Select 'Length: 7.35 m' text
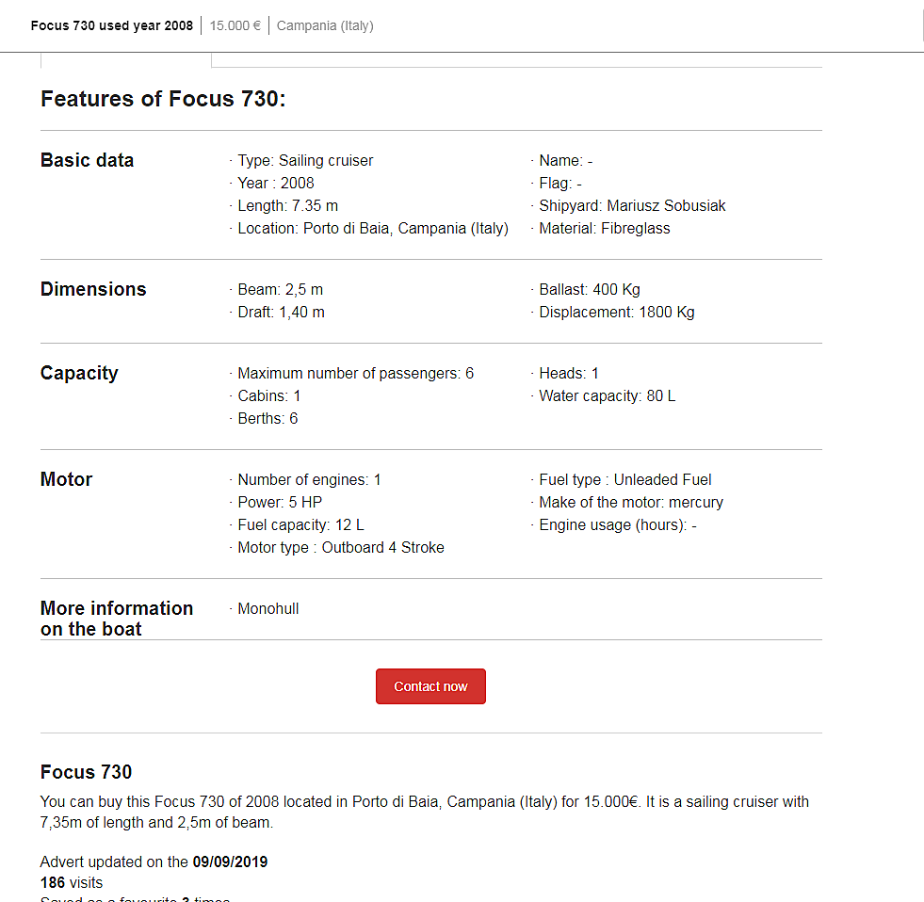Screen dimensions: 924x902 (x=288, y=205)
